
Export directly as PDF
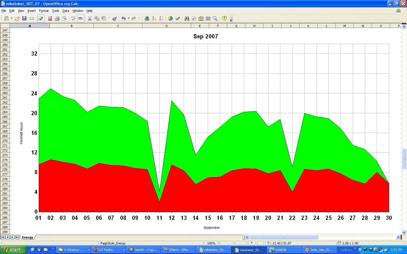(x=50, y=18)
